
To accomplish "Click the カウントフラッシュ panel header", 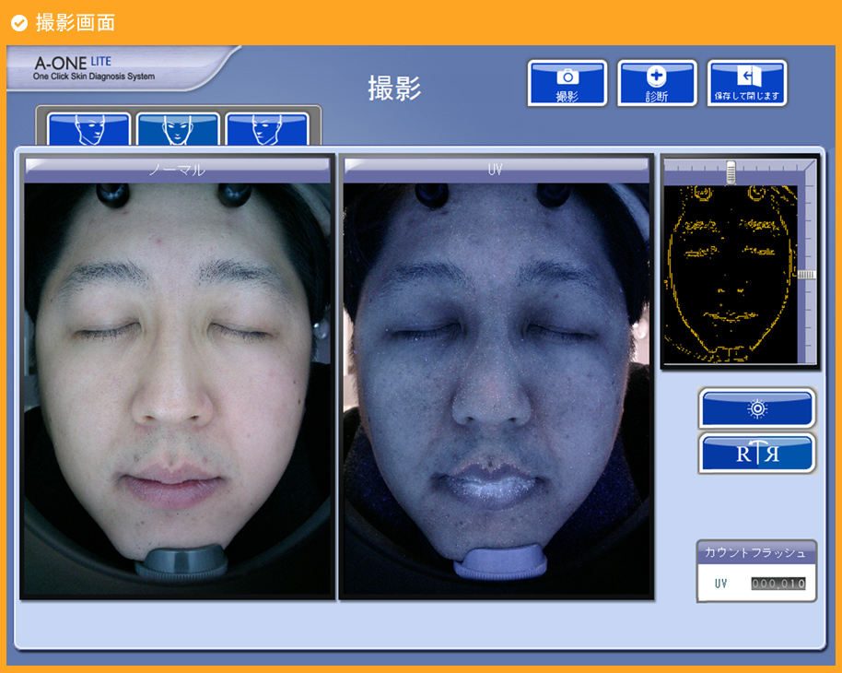I will (x=755, y=552).
